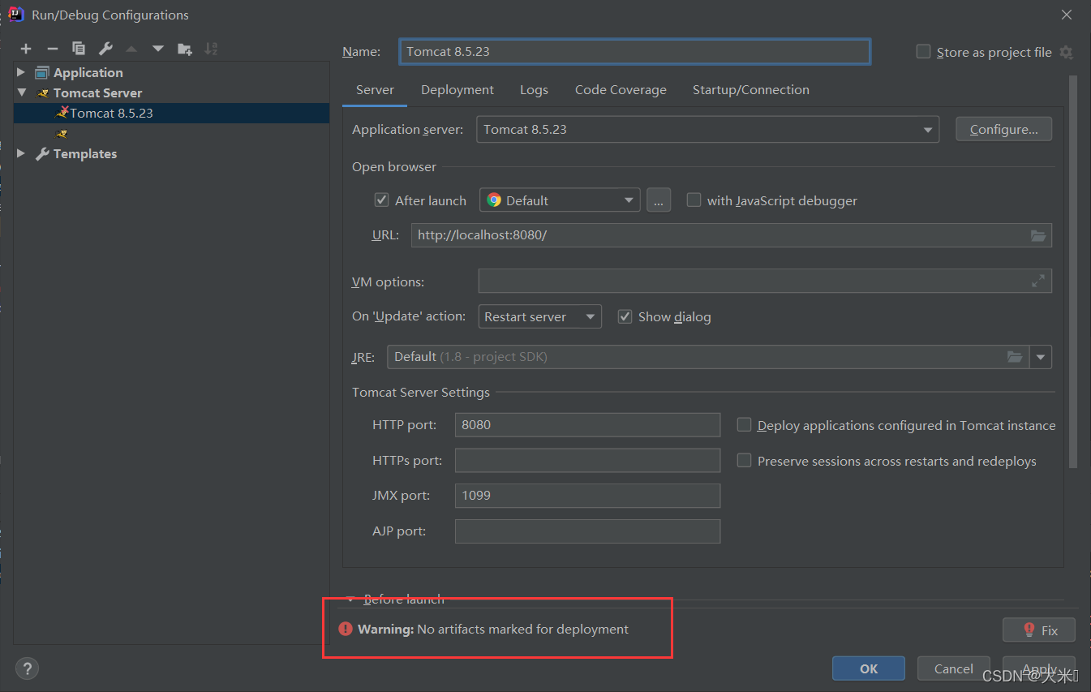Click the red warning icon near message

pos(346,629)
